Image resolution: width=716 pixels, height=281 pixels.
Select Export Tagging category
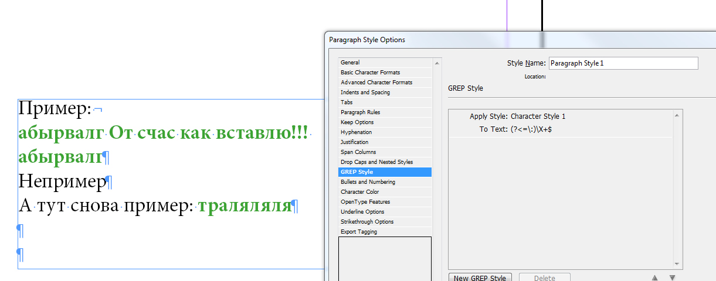click(x=385, y=232)
